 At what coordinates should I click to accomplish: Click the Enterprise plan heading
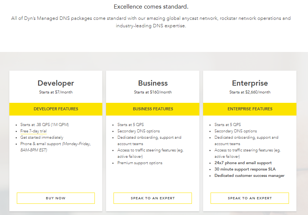[250, 83]
